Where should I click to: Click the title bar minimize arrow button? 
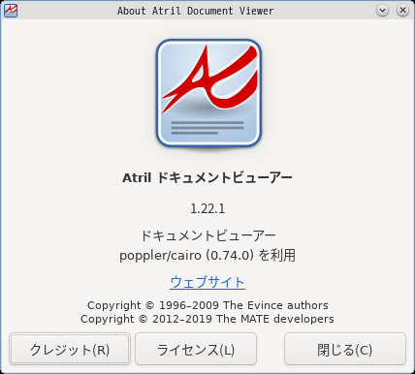pyautogui.click(x=382, y=11)
